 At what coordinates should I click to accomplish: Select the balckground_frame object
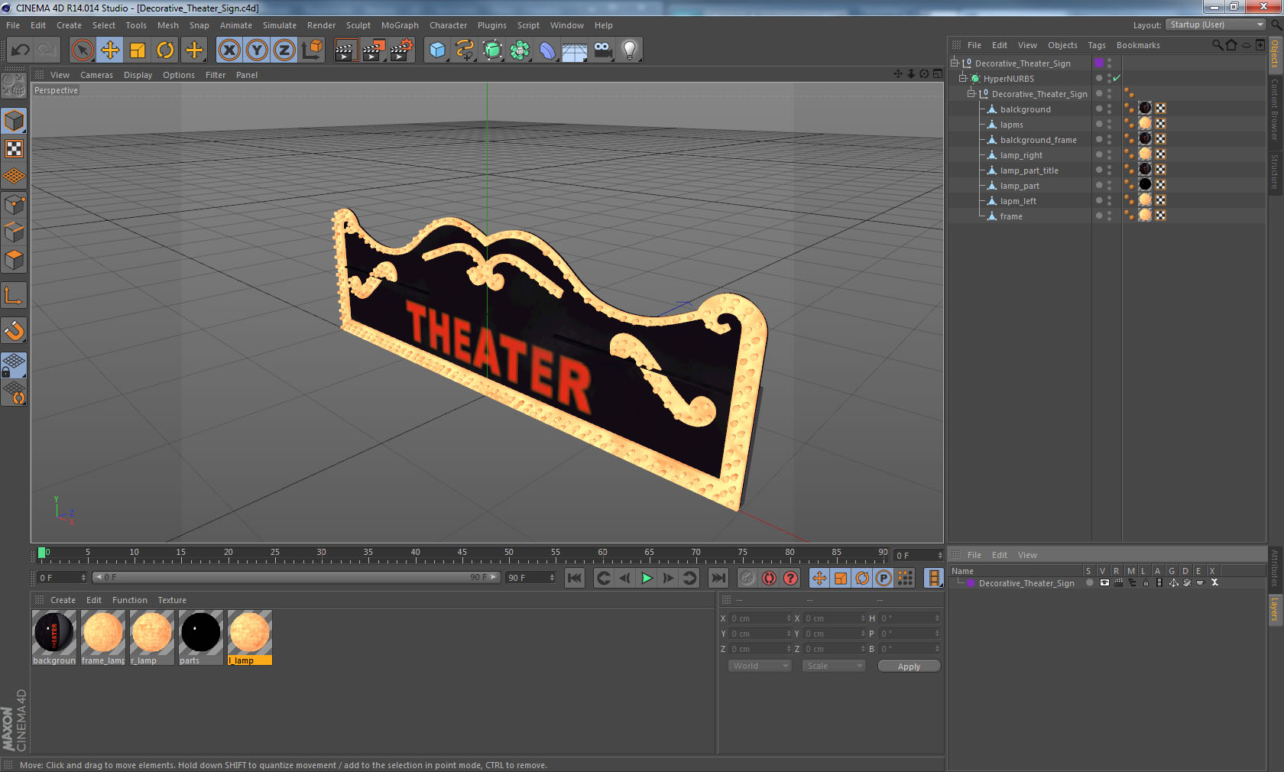click(1038, 140)
